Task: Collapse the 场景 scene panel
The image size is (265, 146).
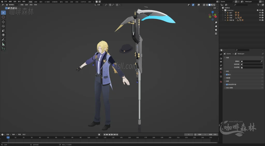Action: click(227, 58)
